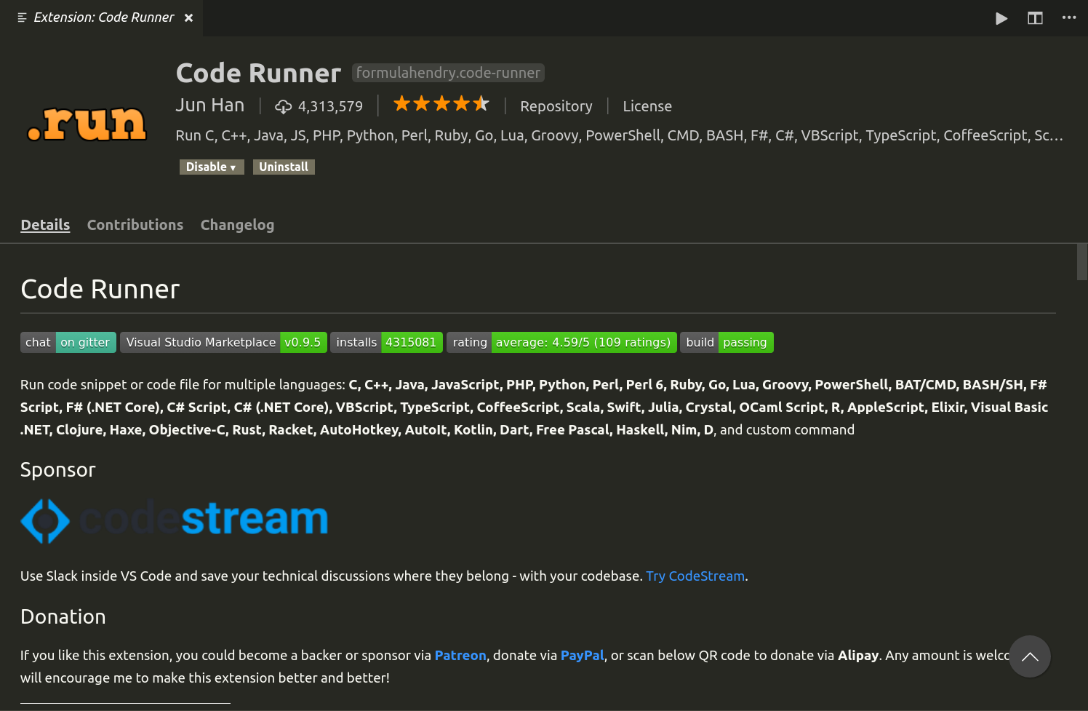Image resolution: width=1088 pixels, height=711 pixels.
Task: Open the PayPal donation link
Action: 583,655
